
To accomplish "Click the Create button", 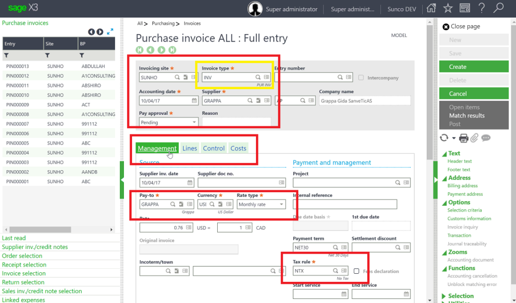I will (474, 67).
